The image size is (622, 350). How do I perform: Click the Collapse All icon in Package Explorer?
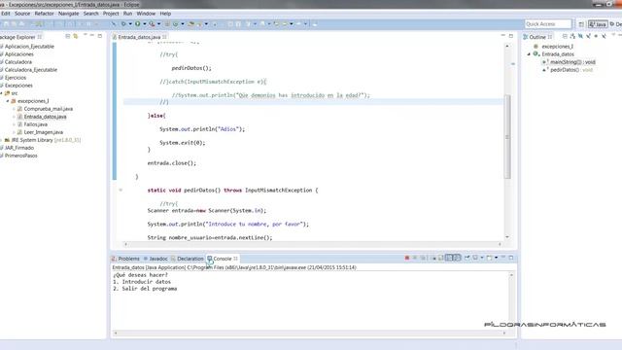(68, 36)
